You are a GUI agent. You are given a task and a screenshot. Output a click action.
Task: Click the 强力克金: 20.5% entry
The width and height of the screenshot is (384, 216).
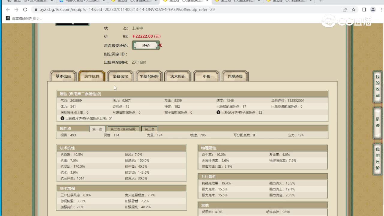(282, 195)
